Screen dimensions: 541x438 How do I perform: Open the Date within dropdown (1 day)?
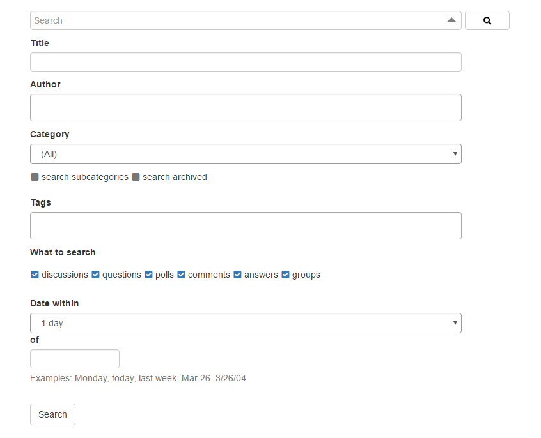[x=246, y=323]
